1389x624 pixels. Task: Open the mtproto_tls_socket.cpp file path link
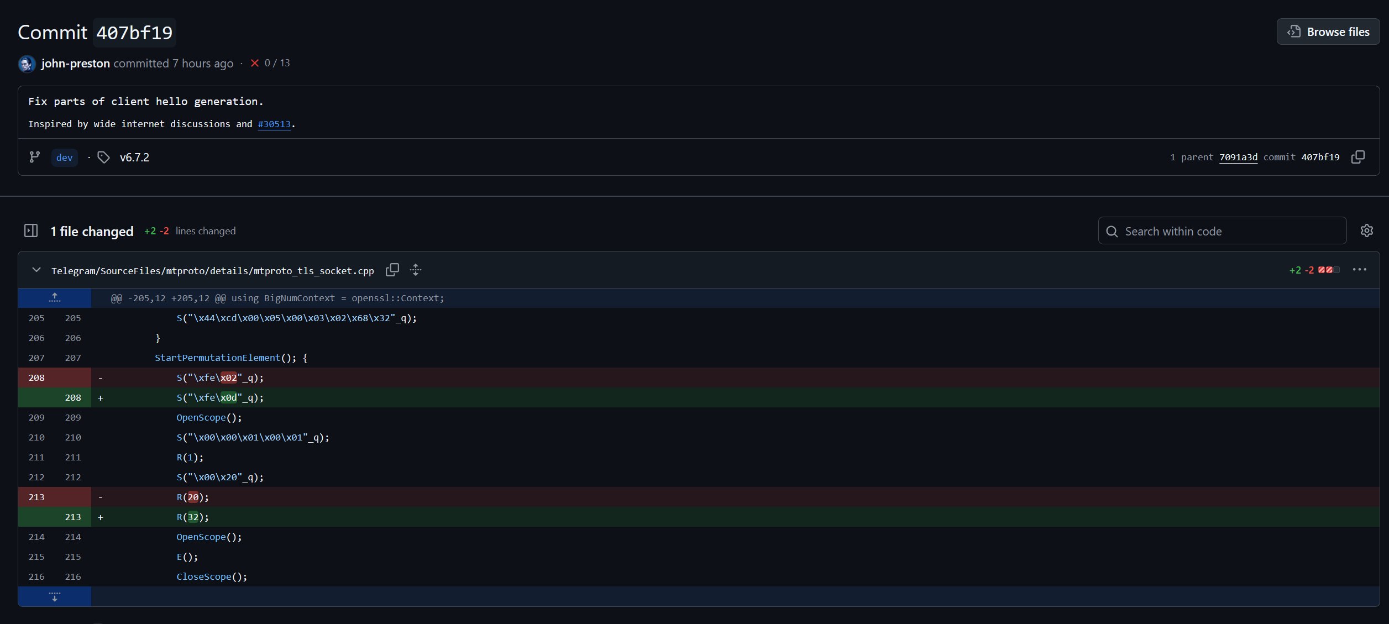point(212,271)
